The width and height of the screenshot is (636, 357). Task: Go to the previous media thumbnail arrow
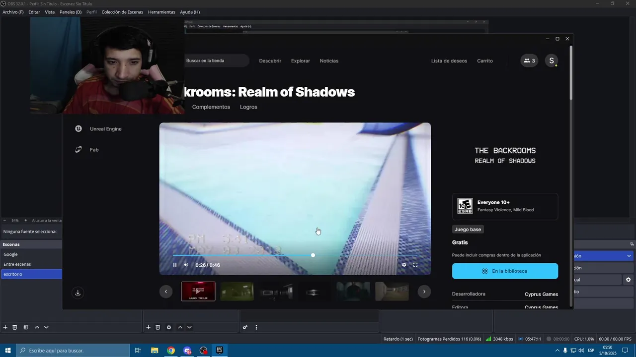click(166, 292)
